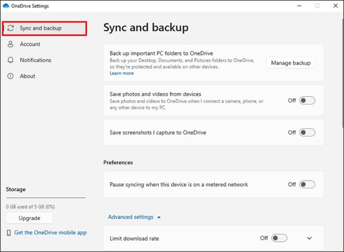
Task: Open Account settings via the person icon
Action: pos(9,44)
